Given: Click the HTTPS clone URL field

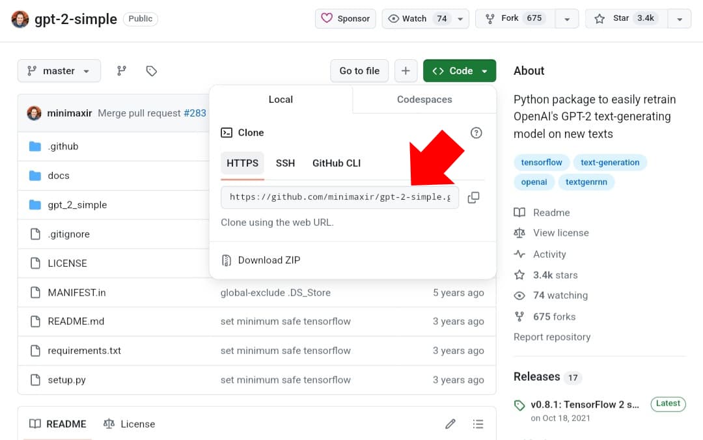Looking at the screenshot, I should [339, 197].
